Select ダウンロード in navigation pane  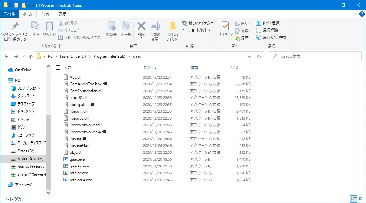(x=26, y=96)
